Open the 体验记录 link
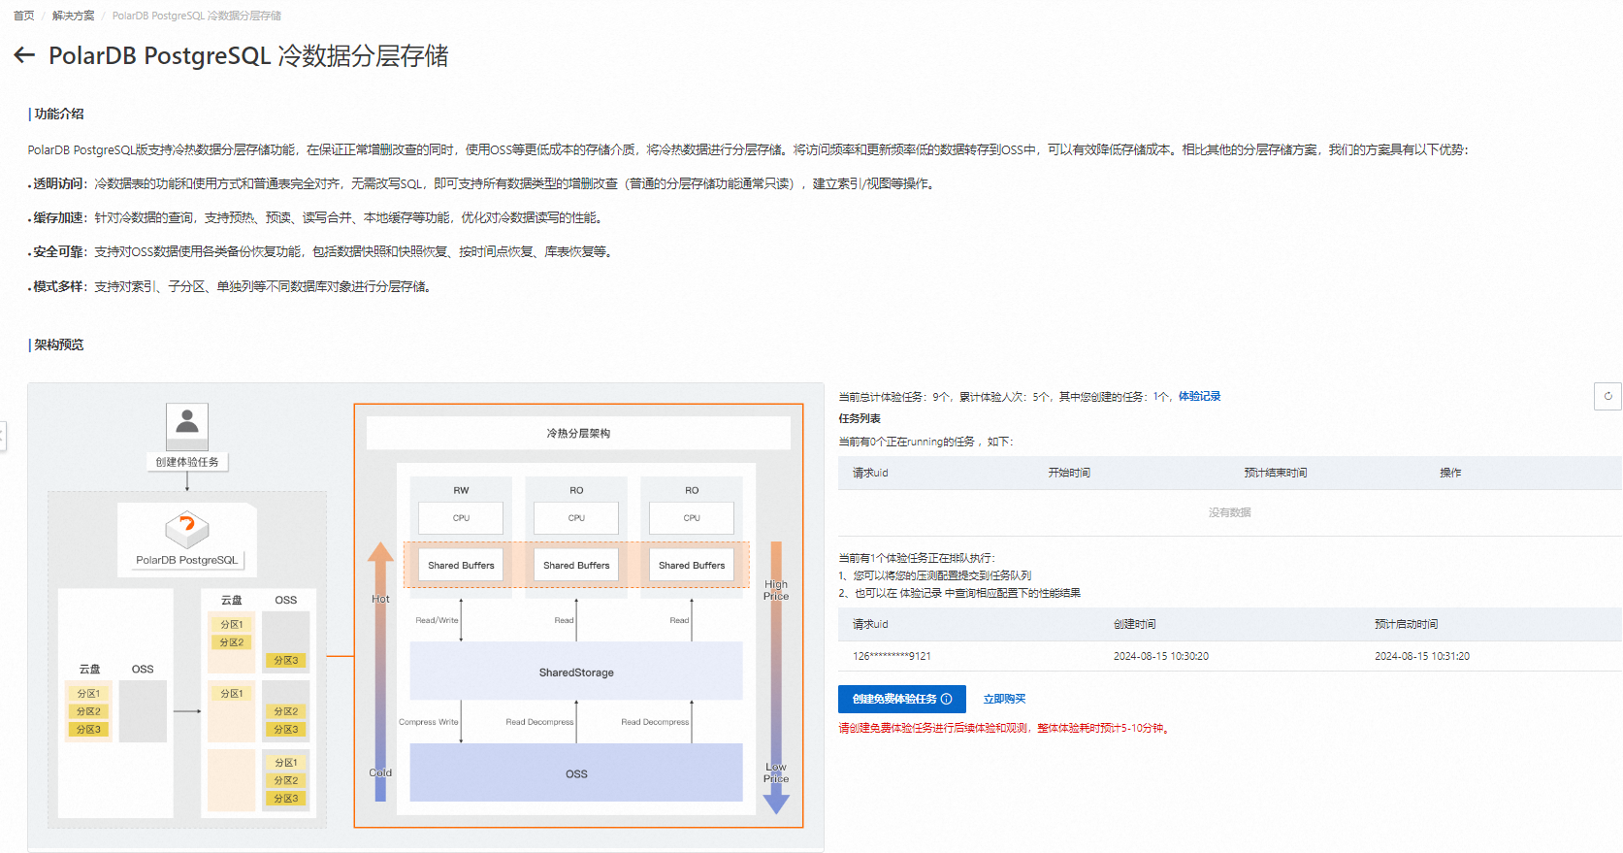1623x853 pixels. click(x=1199, y=397)
